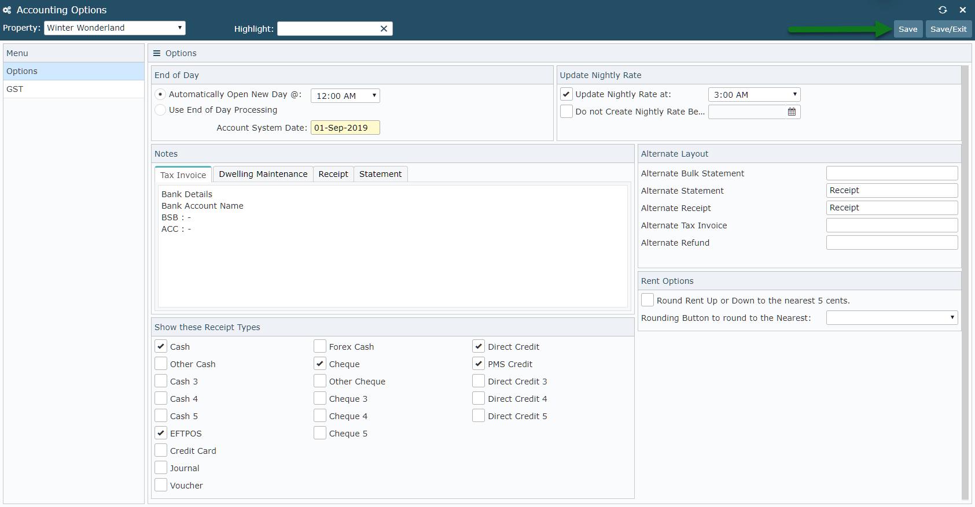The height and width of the screenshot is (507, 975).
Task: Select Automatically Open New Day radio button
Action: click(x=161, y=94)
